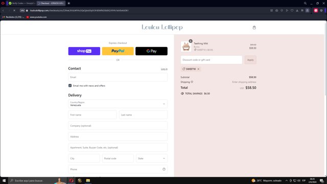Focus the Address field
Viewport: 327px width, 184px height.
(x=118, y=136)
